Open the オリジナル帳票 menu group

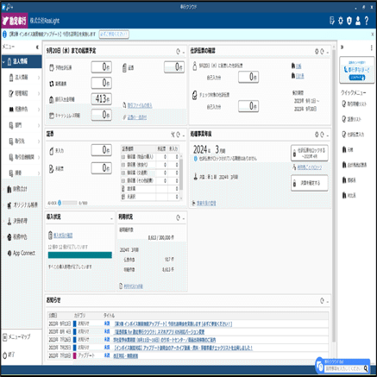[x=22, y=205]
